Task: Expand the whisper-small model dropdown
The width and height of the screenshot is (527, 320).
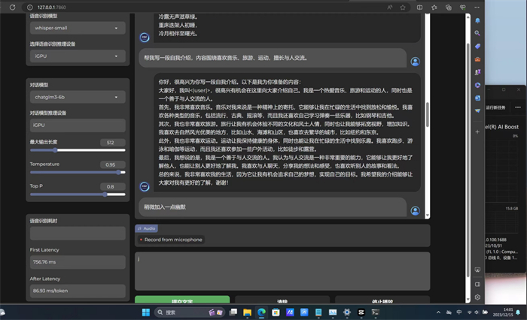Action: point(77,28)
